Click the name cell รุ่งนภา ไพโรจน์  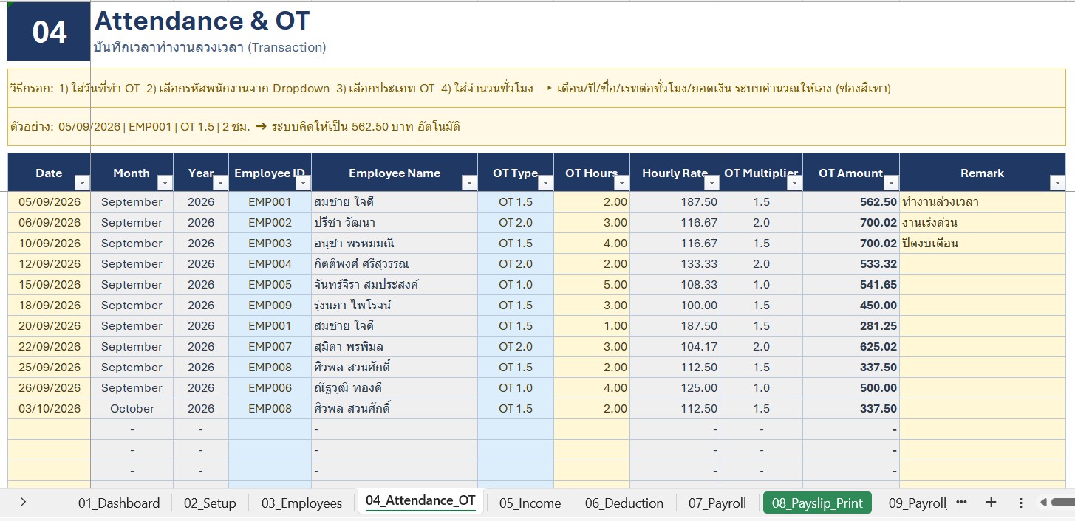[x=395, y=306]
